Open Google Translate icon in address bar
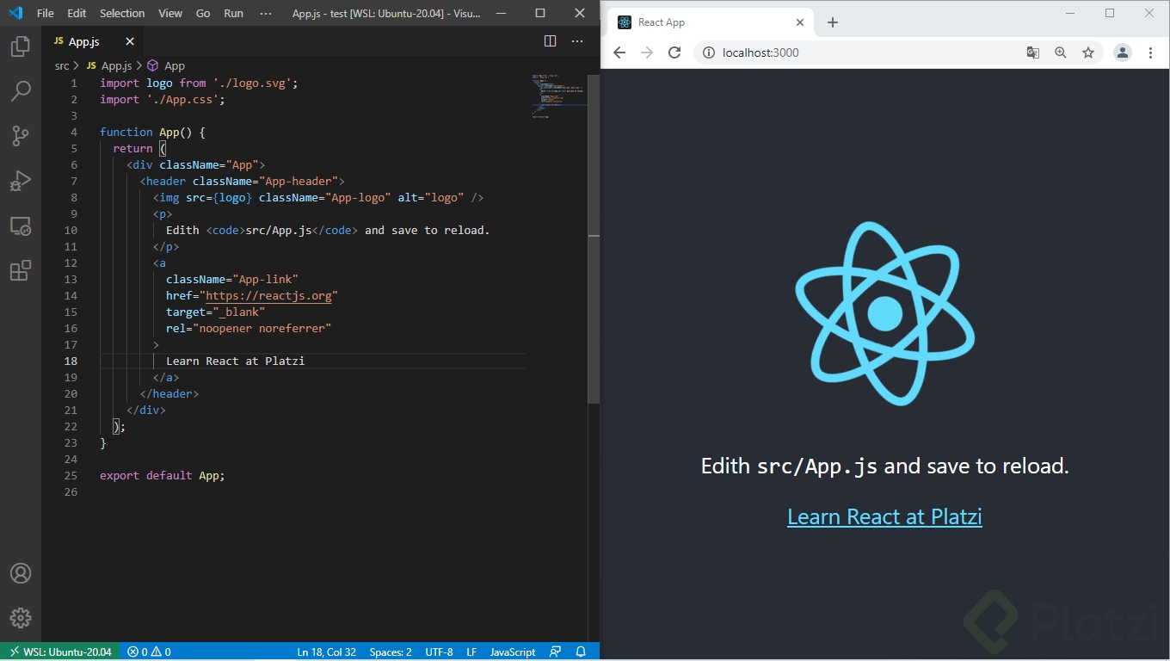Screen dimensions: 1170x661 click(x=1032, y=53)
